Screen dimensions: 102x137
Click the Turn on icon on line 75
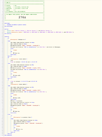pos(14,112)
